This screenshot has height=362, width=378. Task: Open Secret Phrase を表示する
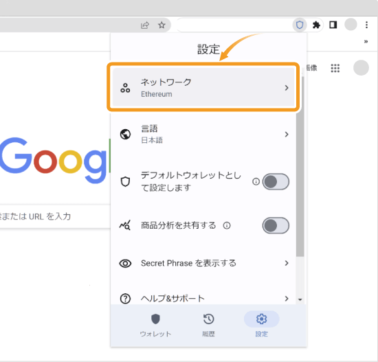point(203,263)
